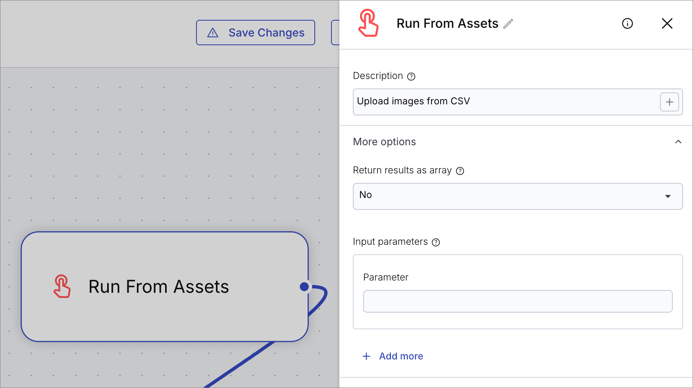693x388 pixels.
Task: Click the dropdown chevron showing No
Action: (x=668, y=196)
